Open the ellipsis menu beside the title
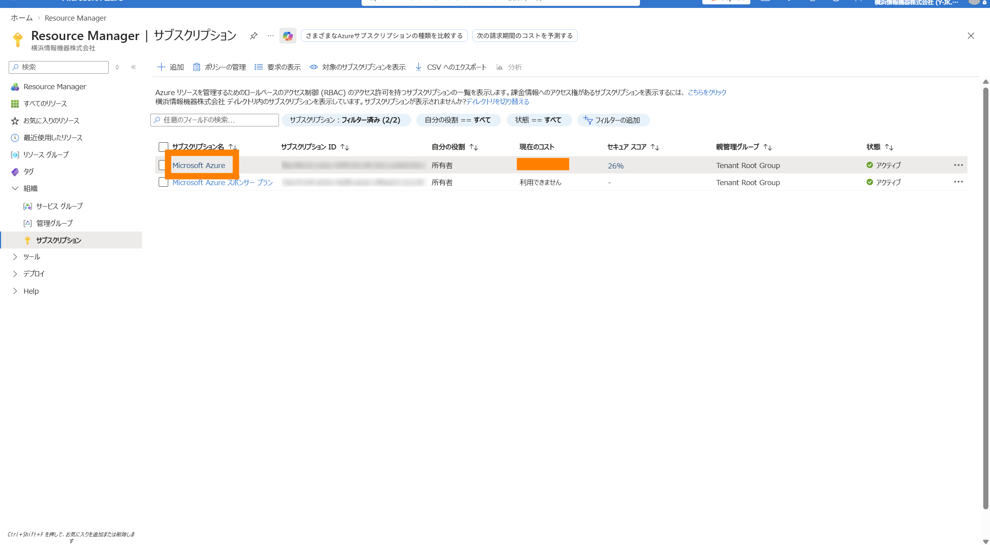Screen dimensions: 990x545 [x=271, y=36]
